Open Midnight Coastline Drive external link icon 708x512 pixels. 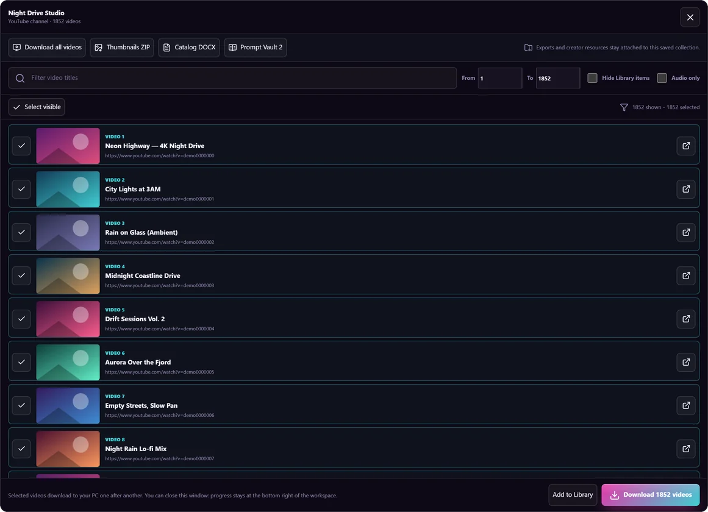tap(686, 276)
